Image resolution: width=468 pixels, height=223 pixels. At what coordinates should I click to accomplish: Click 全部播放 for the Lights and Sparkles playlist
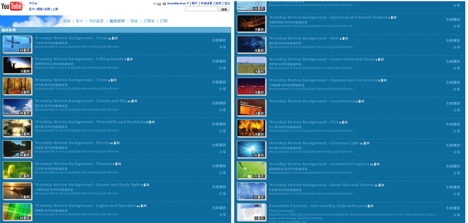click(219, 208)
